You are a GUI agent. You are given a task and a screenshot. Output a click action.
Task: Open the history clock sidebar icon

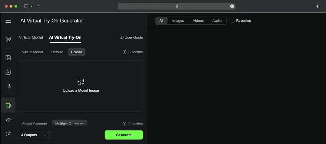point(8,134)
